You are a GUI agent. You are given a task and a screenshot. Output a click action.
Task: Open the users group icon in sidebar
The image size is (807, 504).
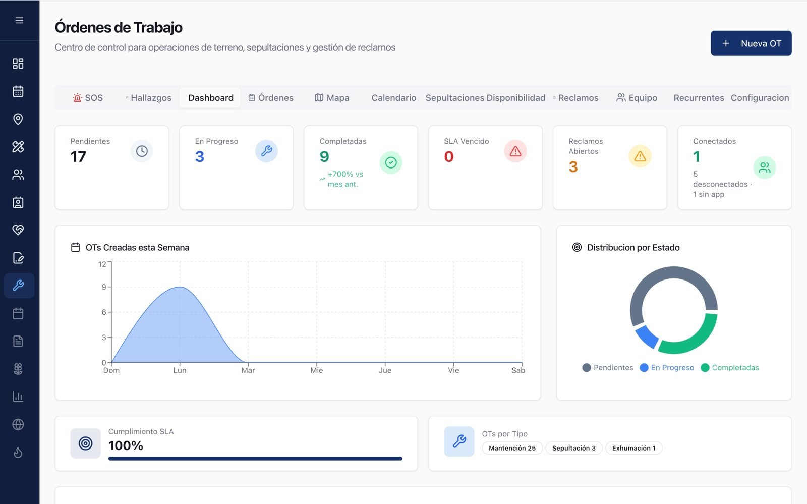[18, 175]
